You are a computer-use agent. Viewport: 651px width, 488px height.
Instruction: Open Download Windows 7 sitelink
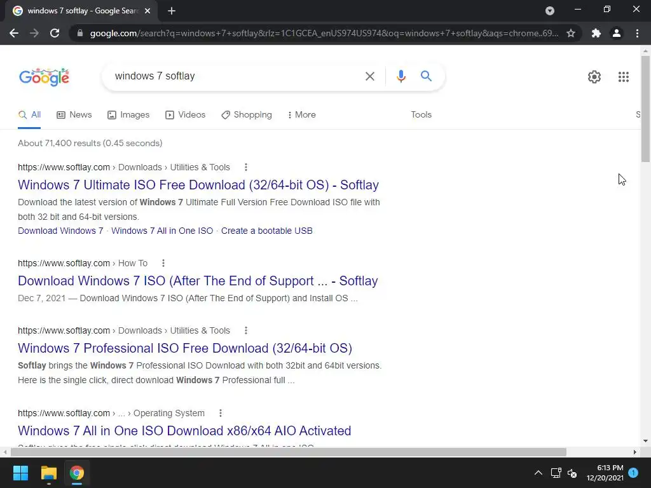coord(60,231)
